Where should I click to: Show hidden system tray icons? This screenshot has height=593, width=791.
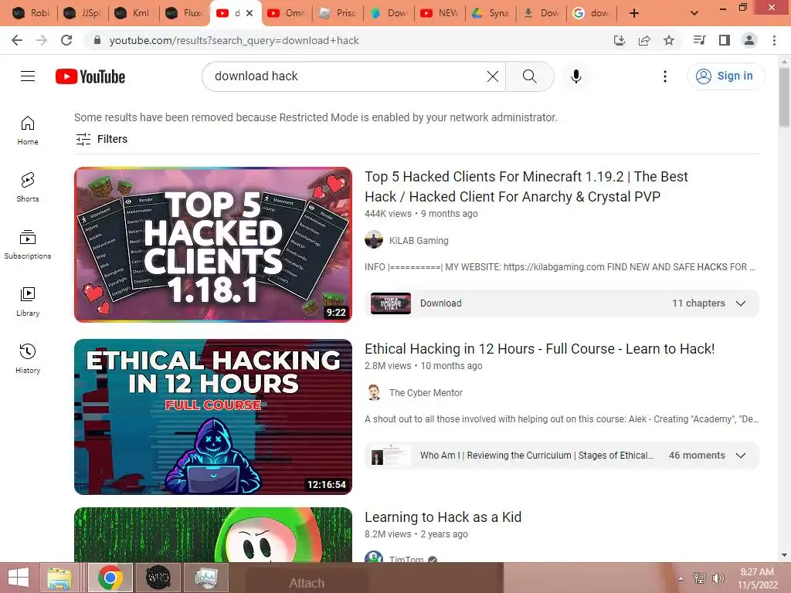(681, 578)
